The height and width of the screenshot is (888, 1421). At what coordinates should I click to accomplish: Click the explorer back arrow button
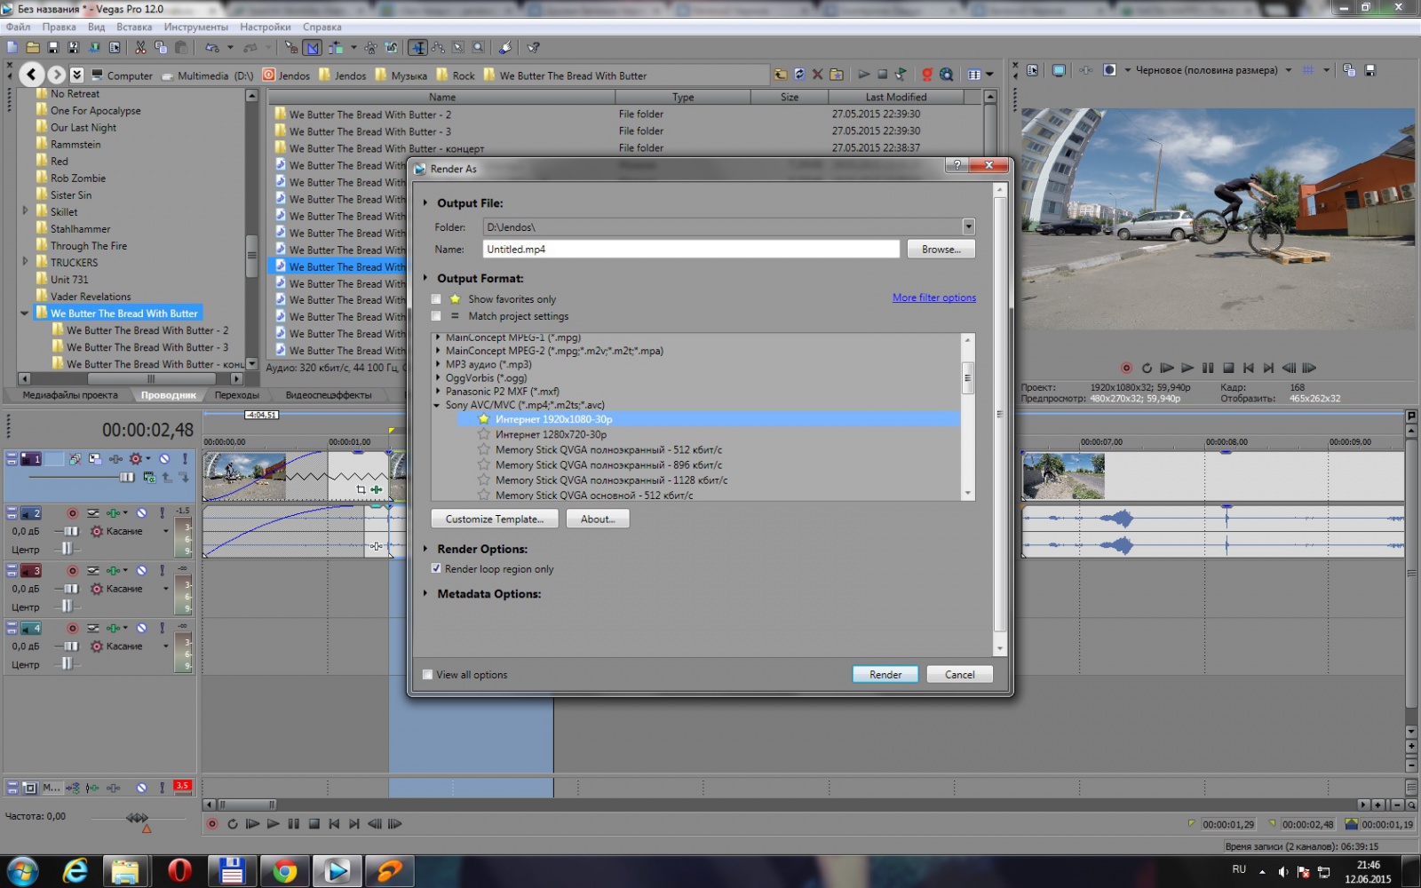(x=32, y=75)
